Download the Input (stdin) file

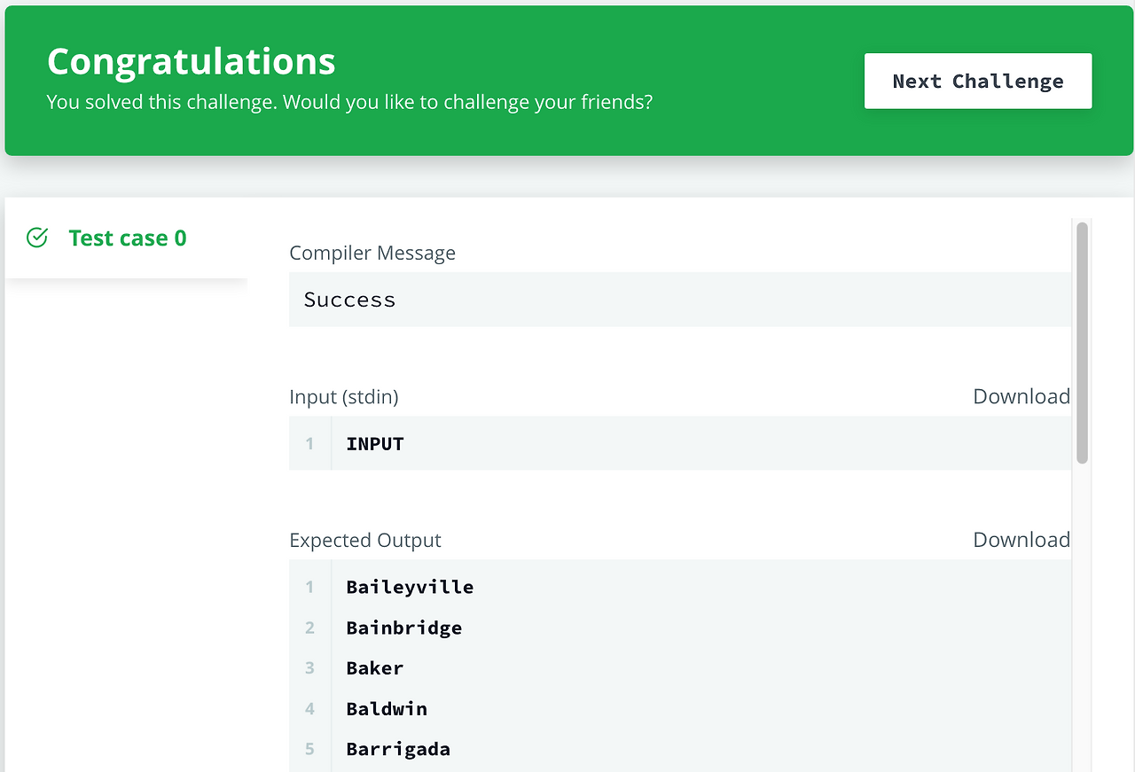click(x=1021, y=396)
